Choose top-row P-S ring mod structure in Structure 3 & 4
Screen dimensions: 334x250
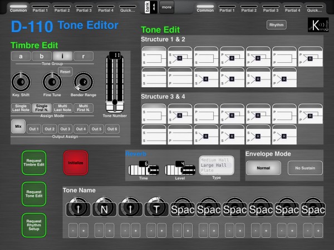pyautogui.click(x=232, y=114)
